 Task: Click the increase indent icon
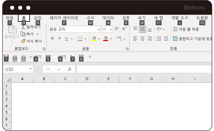166,38
